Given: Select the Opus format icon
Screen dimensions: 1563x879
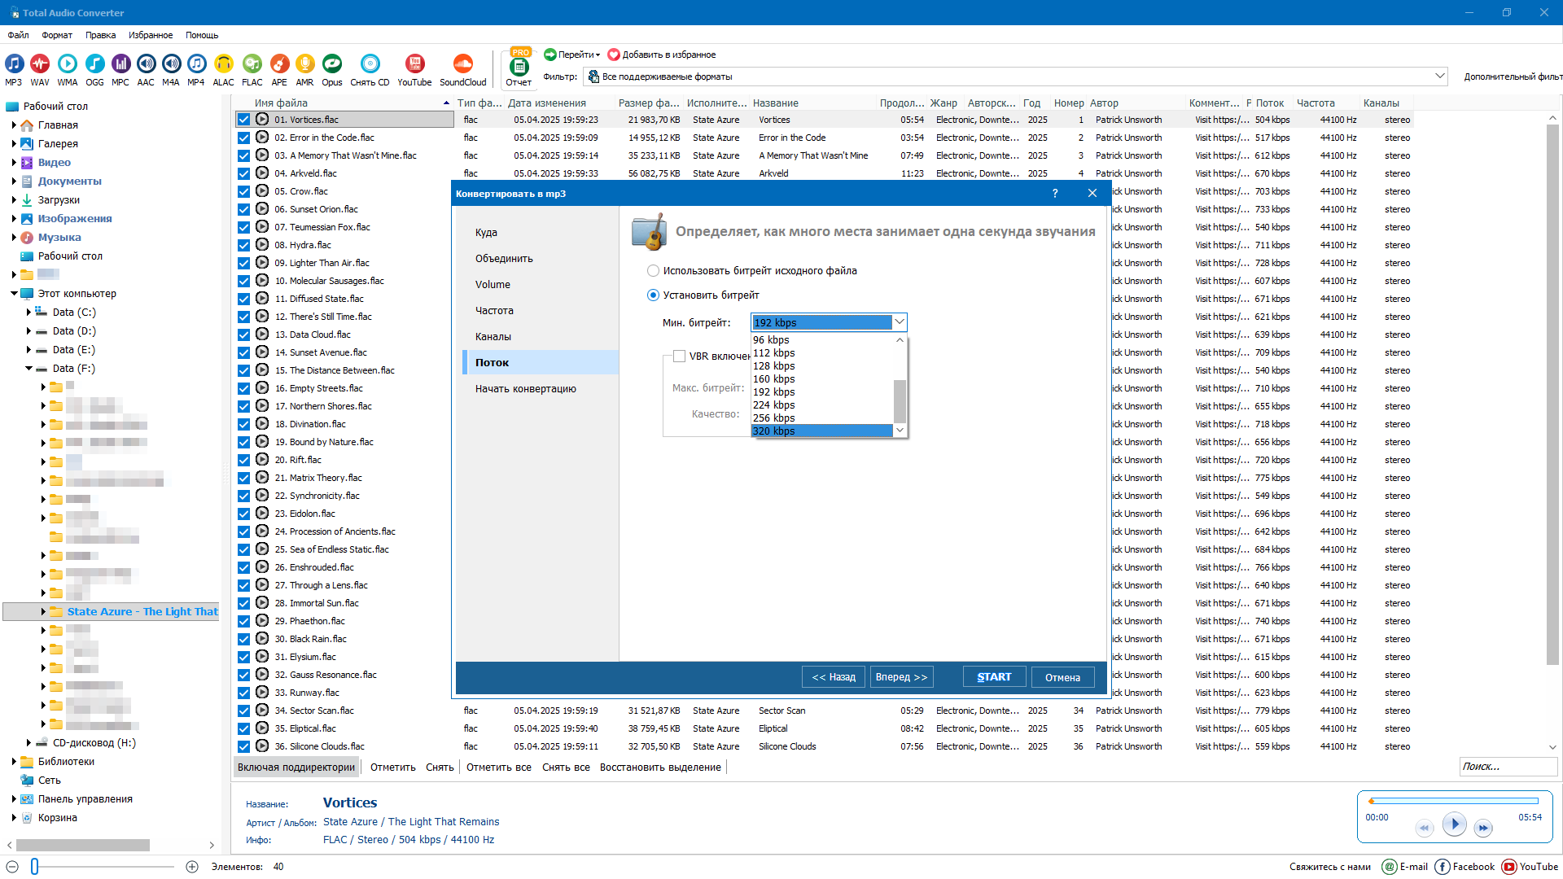Looking at the screenshot, I should click(x=331, y=64).
